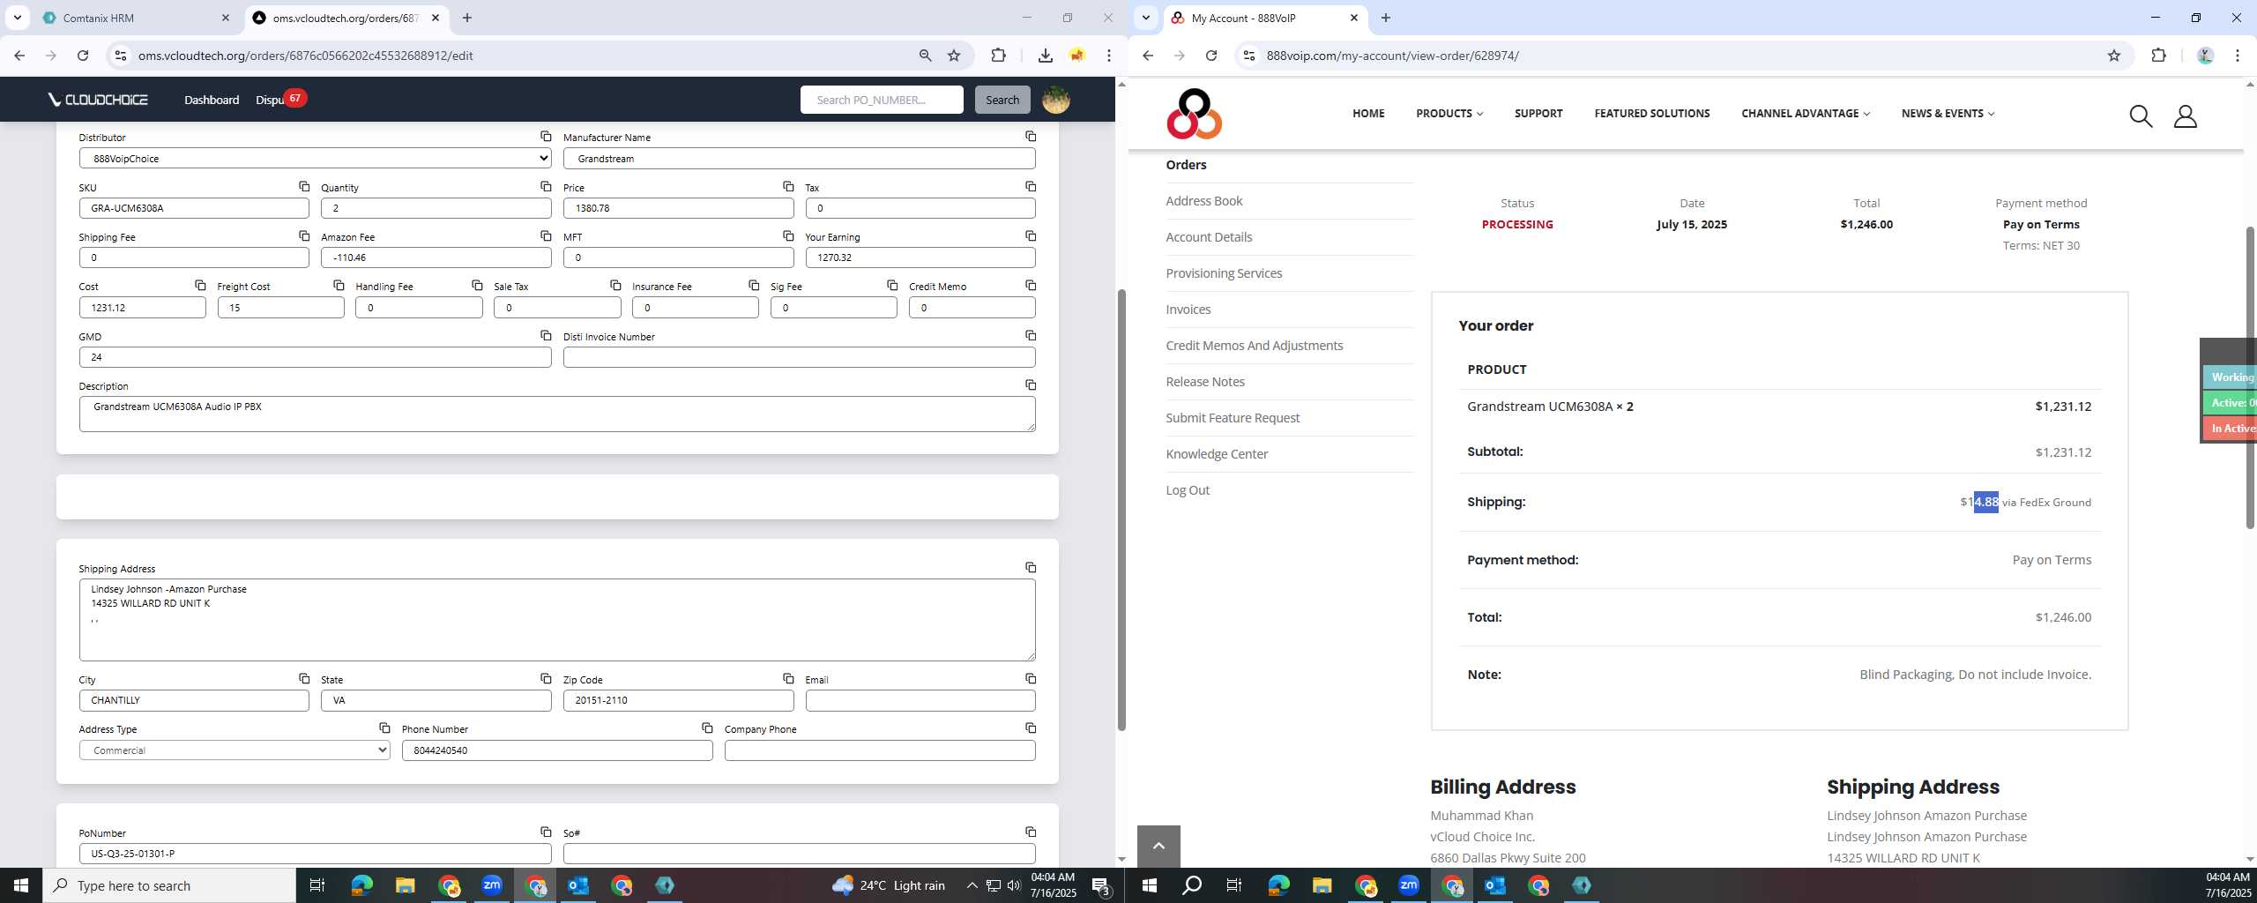Screen dimensions: 2257x903
Task: Expand the CHANNEL ADVANTAGE menu
Action: 1805,114
